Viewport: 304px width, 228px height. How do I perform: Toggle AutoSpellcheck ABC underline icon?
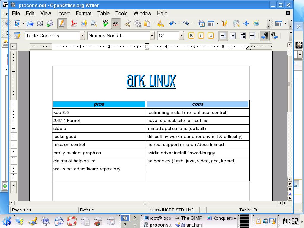point(116,24)
